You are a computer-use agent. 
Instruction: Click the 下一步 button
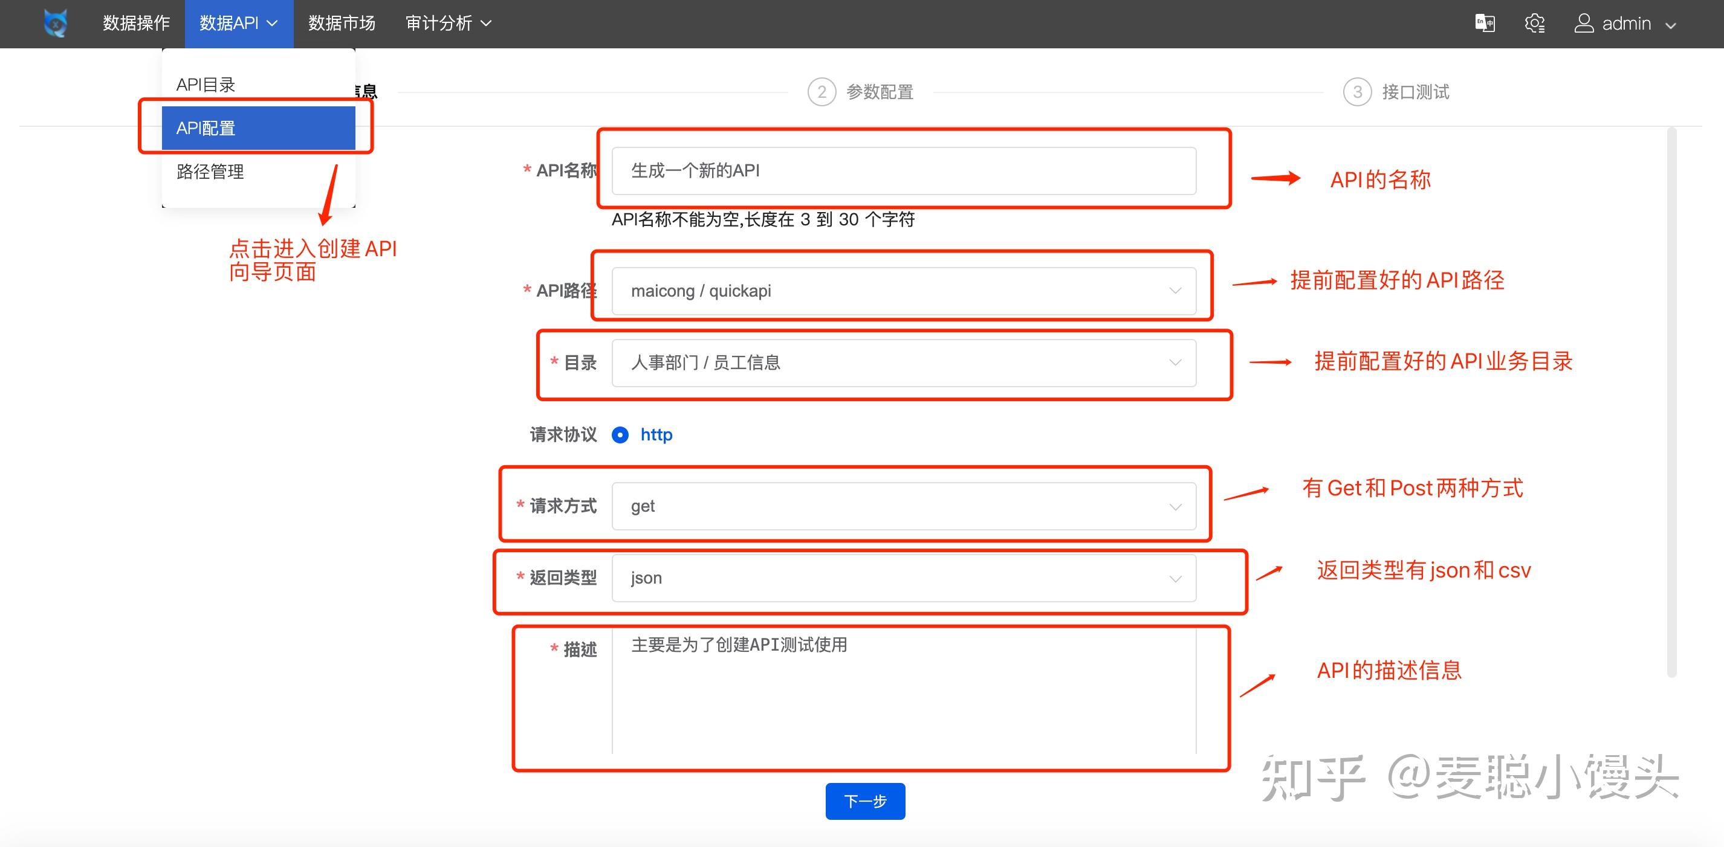[864, 801]
